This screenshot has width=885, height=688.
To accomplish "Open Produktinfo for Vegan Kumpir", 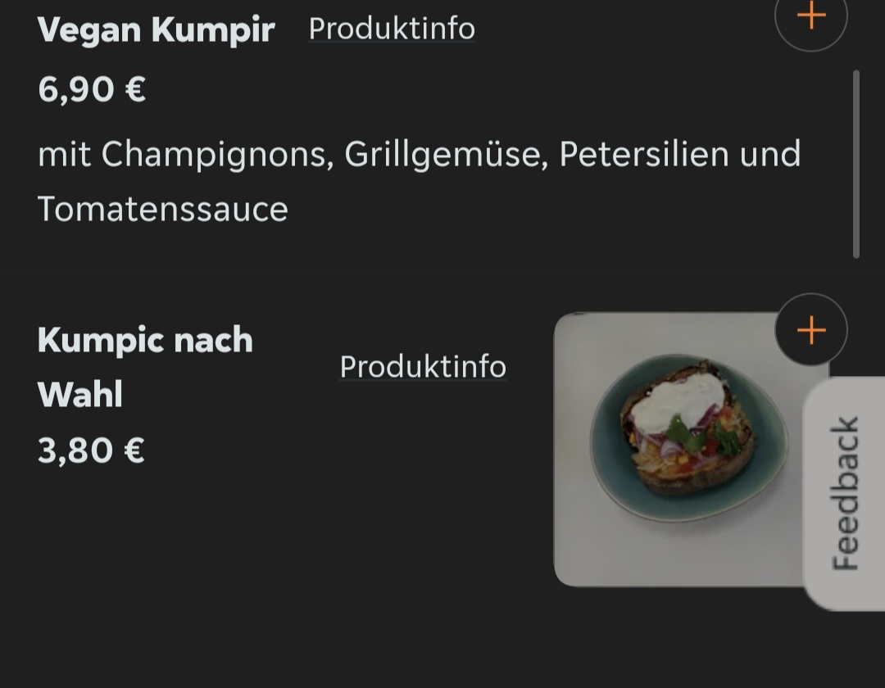I will click(x=392, y=29).
